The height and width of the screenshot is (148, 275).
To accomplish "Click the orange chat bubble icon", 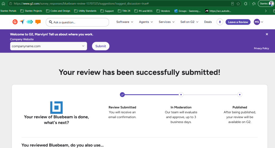I will (x=38, y=22).
